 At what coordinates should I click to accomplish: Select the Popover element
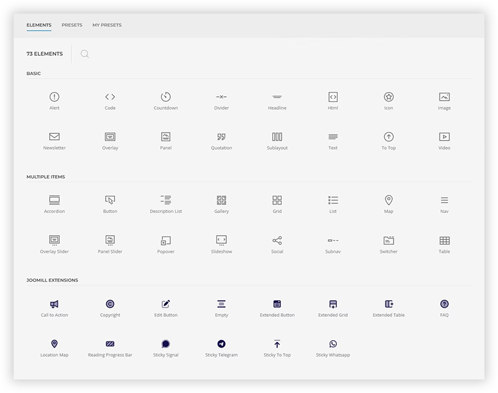tap(166, 245)
